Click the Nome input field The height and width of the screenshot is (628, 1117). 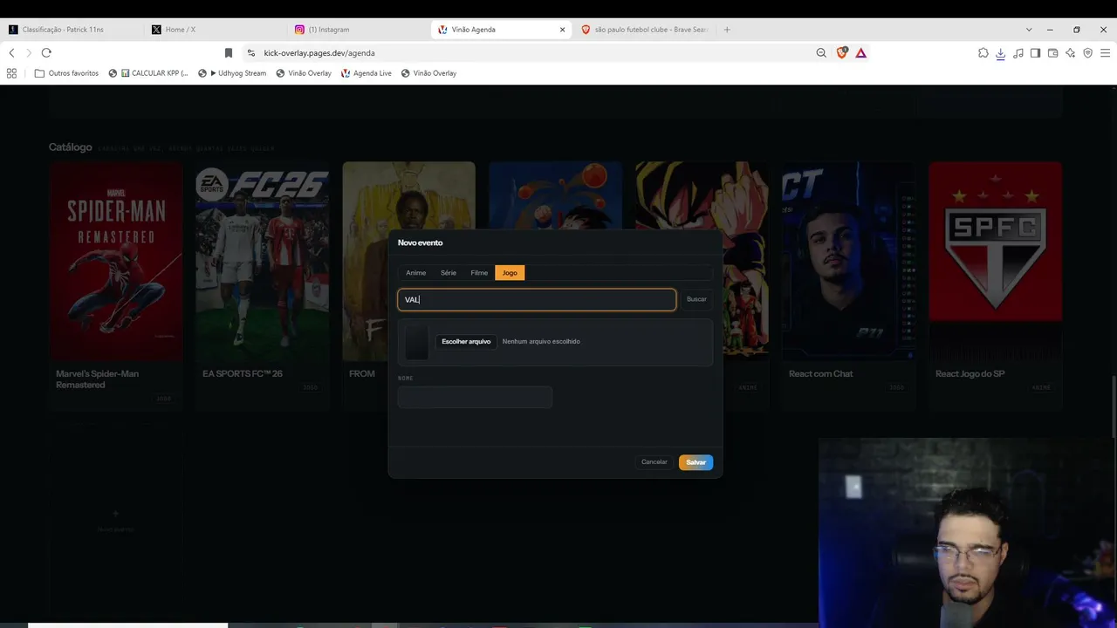pos(475,398)
